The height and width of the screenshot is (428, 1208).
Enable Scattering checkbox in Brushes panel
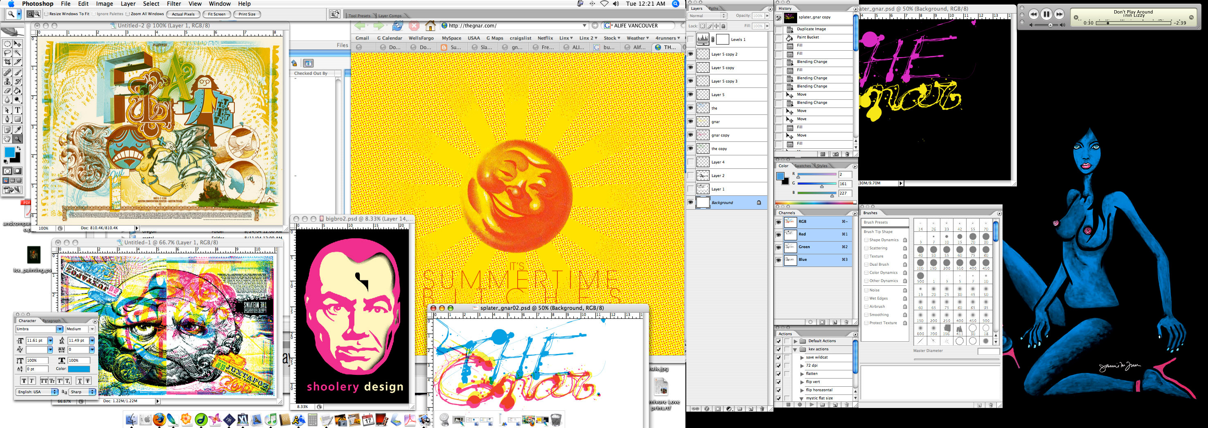[x=866, y=248]
